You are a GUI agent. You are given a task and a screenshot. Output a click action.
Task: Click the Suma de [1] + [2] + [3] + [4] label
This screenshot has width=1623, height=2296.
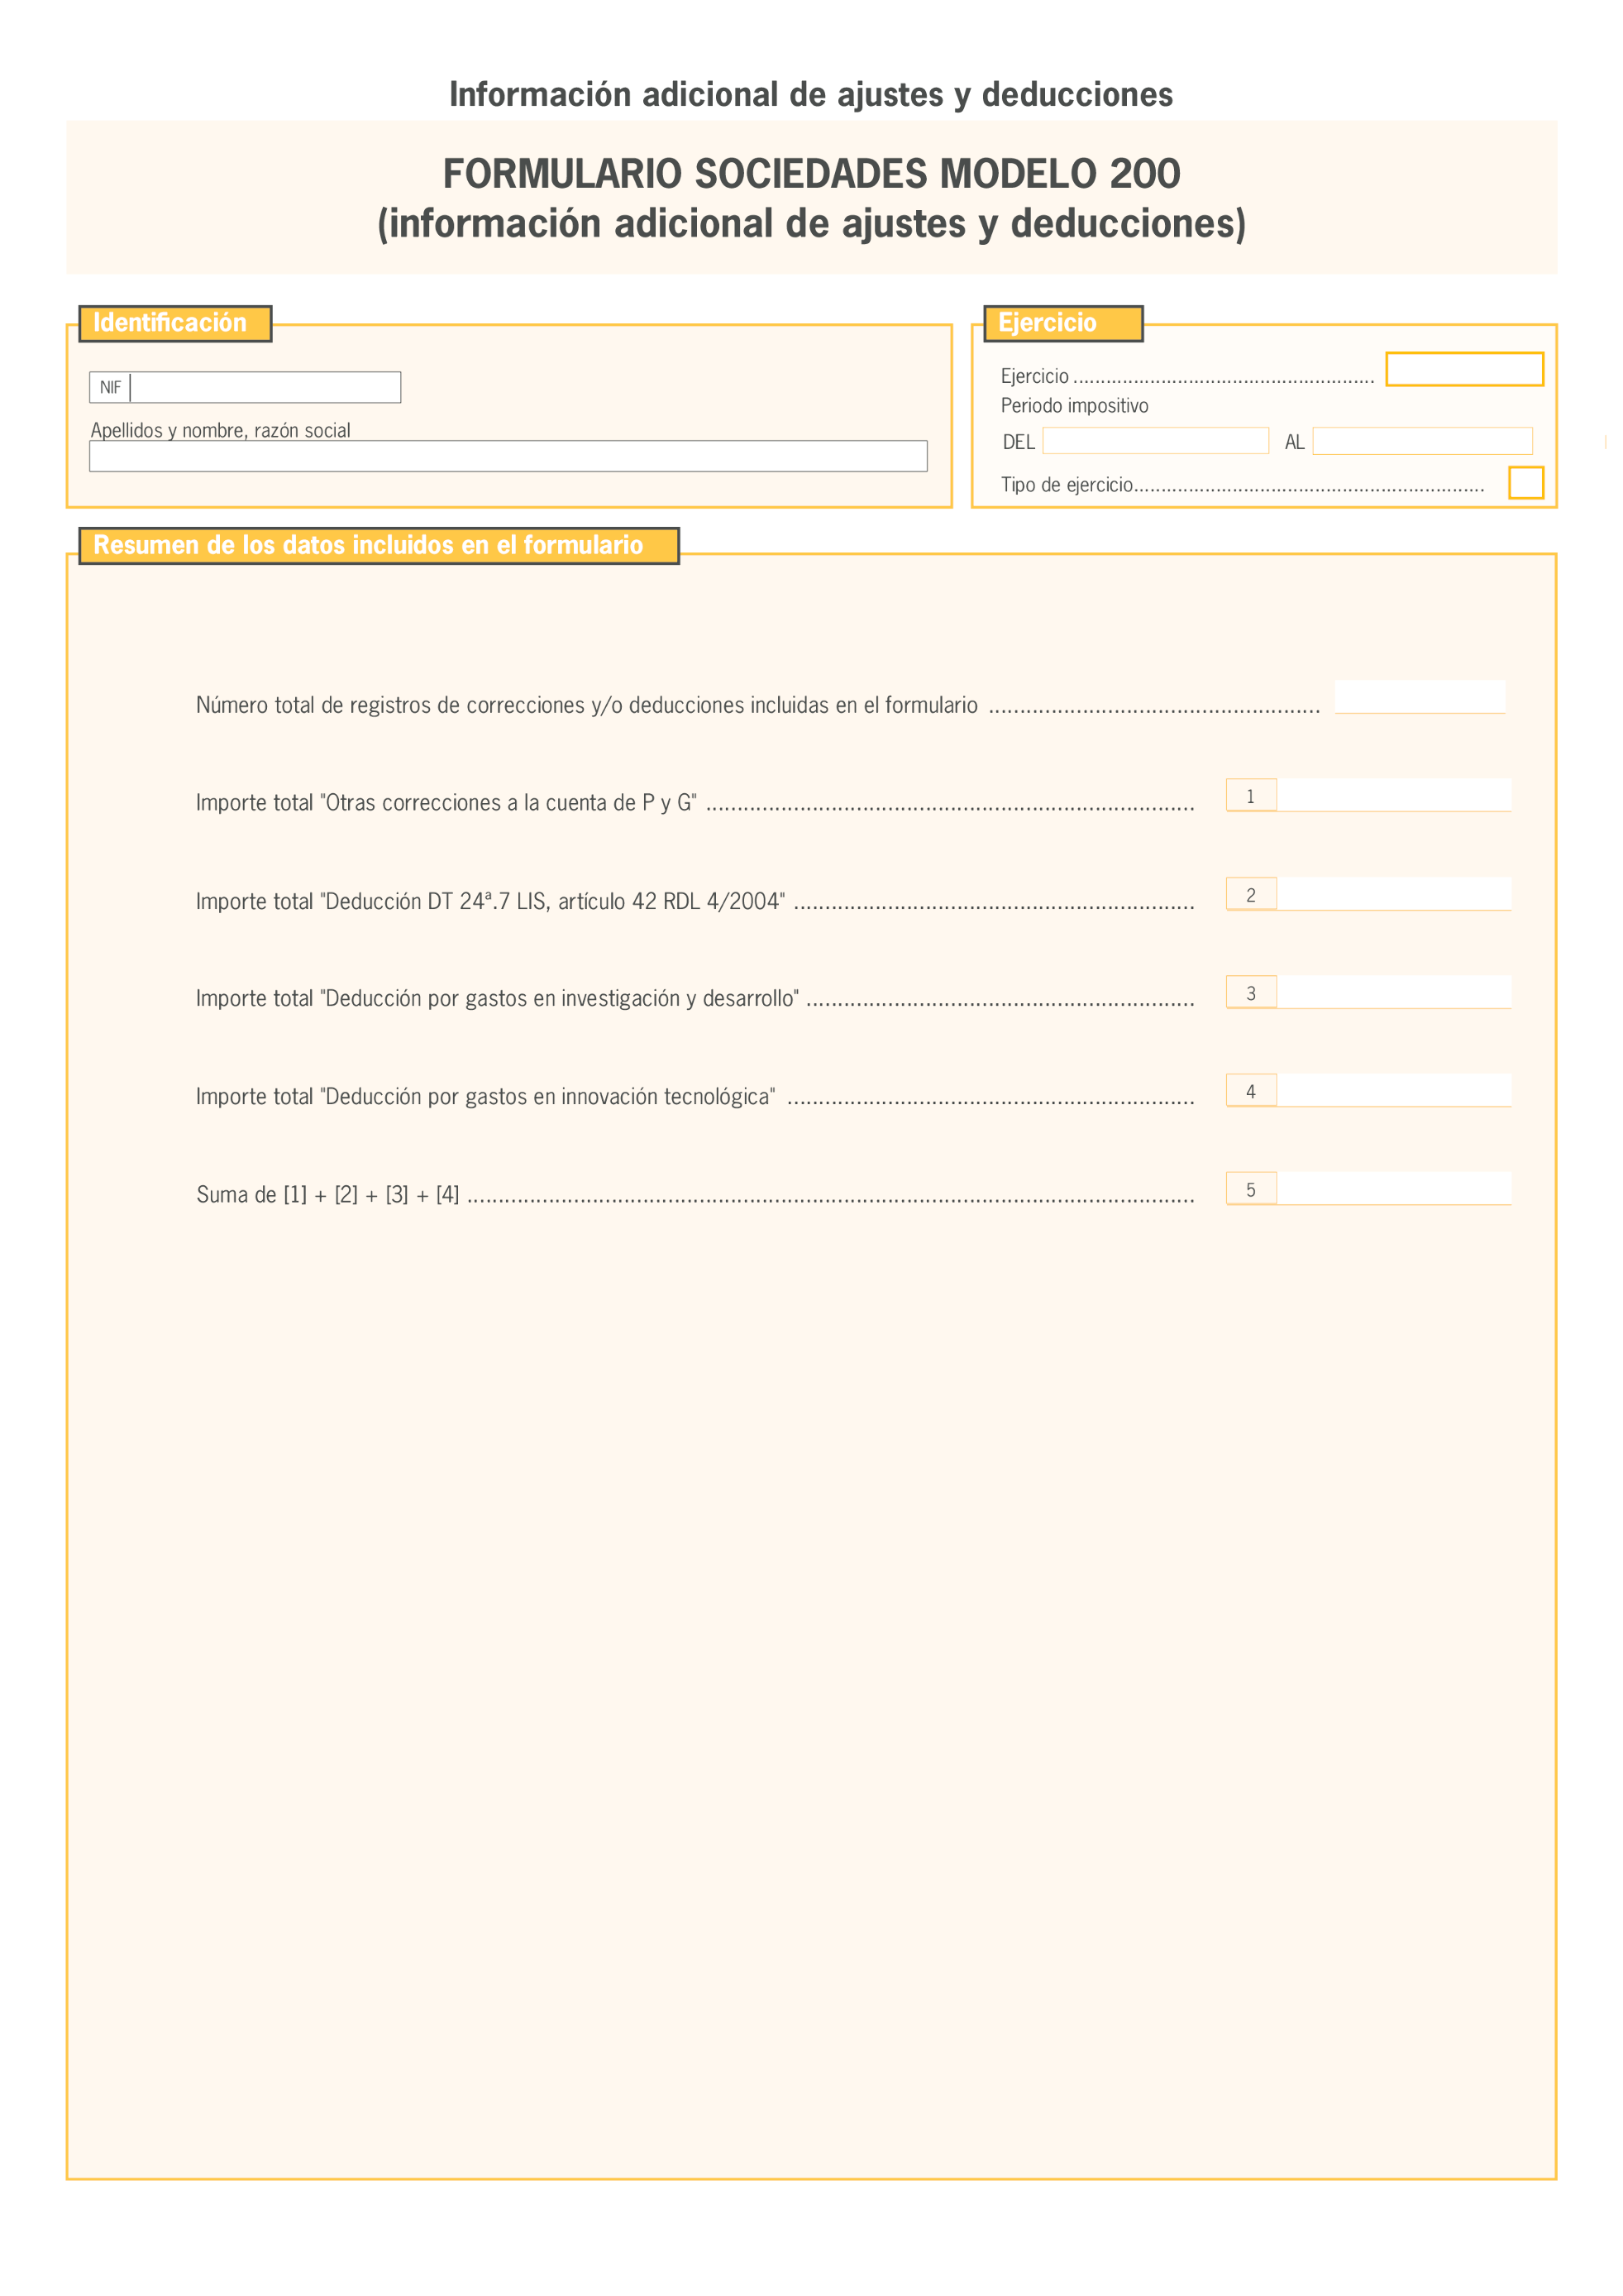tap(327, 1194)
